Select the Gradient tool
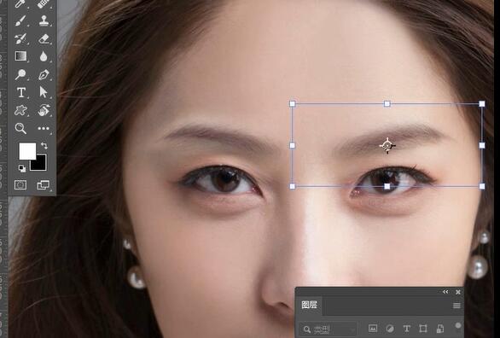 (x=20, y=56)
